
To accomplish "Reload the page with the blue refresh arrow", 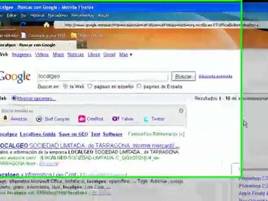I will (x=23, y=25).
